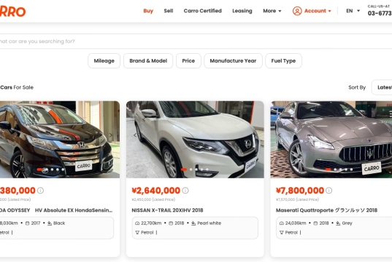Select second carousel dot on Nissan photo

191,170
